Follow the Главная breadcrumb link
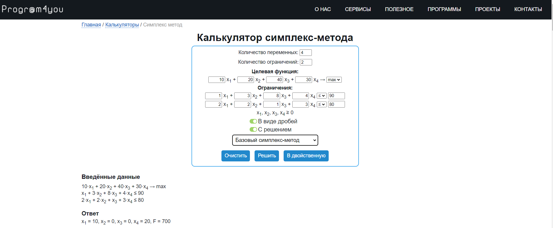 91,25
